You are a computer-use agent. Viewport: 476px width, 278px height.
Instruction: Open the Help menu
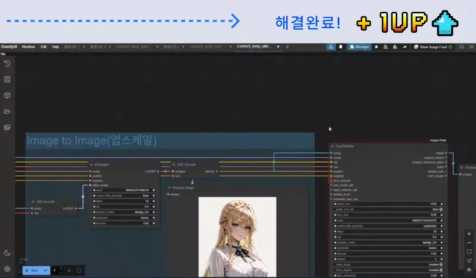coord(55,47)
